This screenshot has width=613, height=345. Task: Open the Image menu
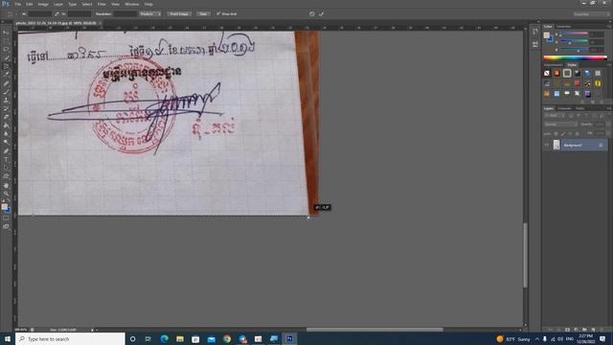(x=42, y=4)
